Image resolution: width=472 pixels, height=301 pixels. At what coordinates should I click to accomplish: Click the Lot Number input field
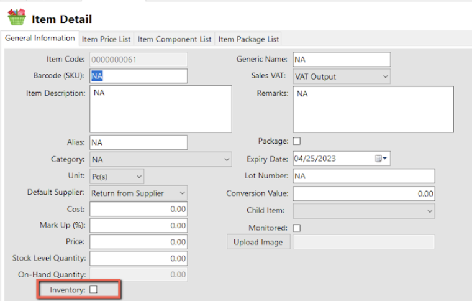[364, 176]
